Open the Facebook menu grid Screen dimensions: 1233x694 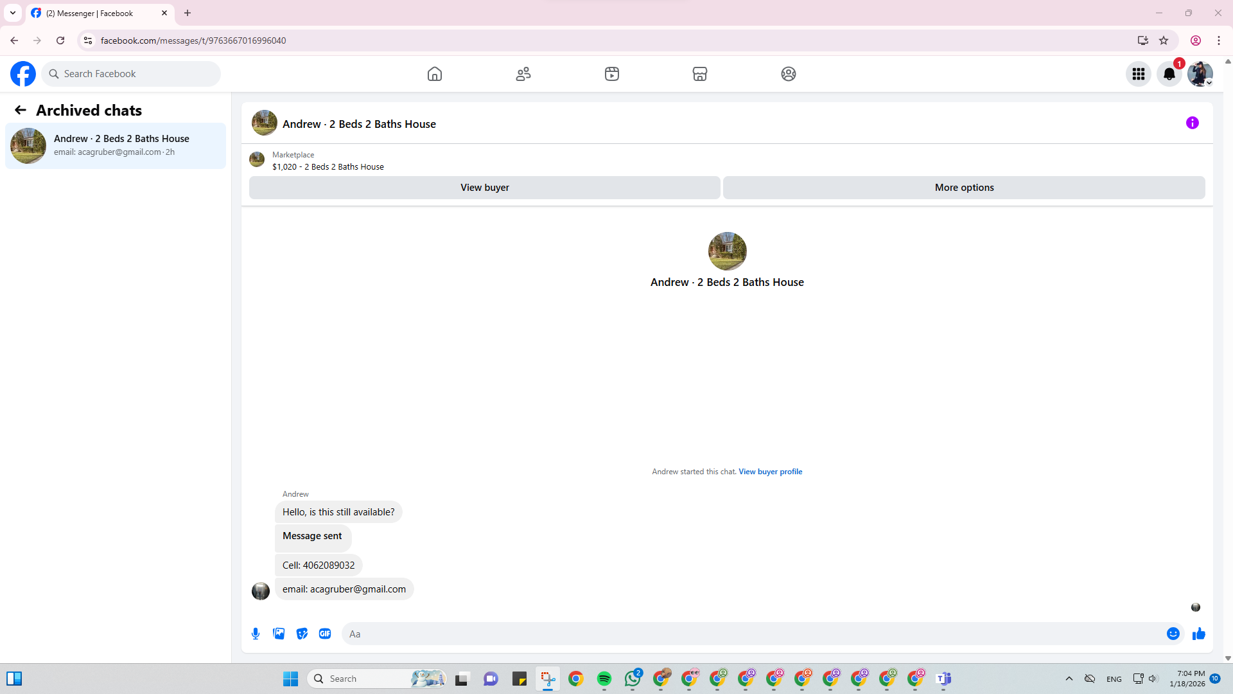[1139, 74]
